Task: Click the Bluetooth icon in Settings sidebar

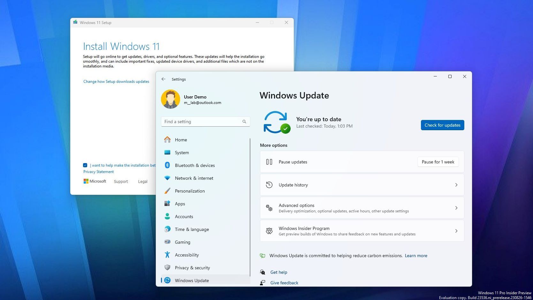Action: [x=167, y=165]
